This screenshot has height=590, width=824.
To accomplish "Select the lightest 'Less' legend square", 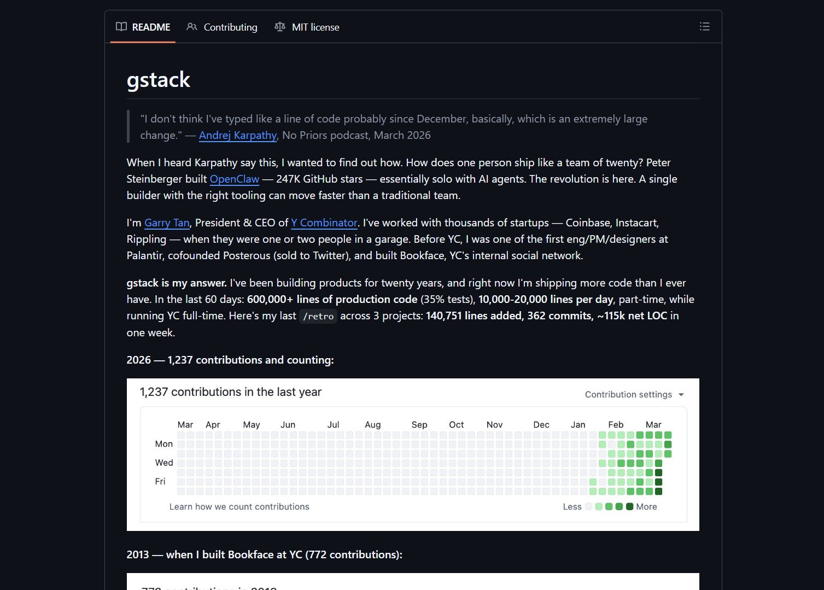I will (x=589, y=506).
